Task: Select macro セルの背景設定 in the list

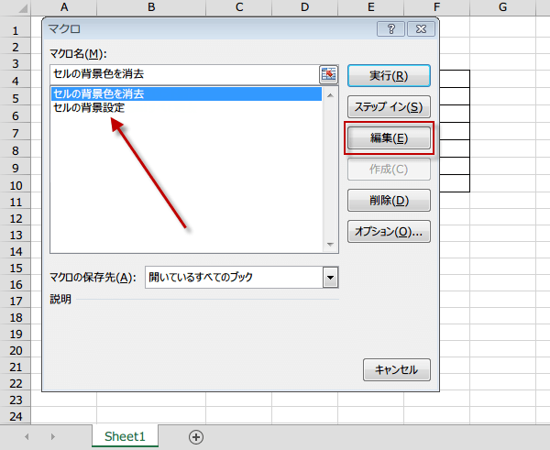Action: 186,107
